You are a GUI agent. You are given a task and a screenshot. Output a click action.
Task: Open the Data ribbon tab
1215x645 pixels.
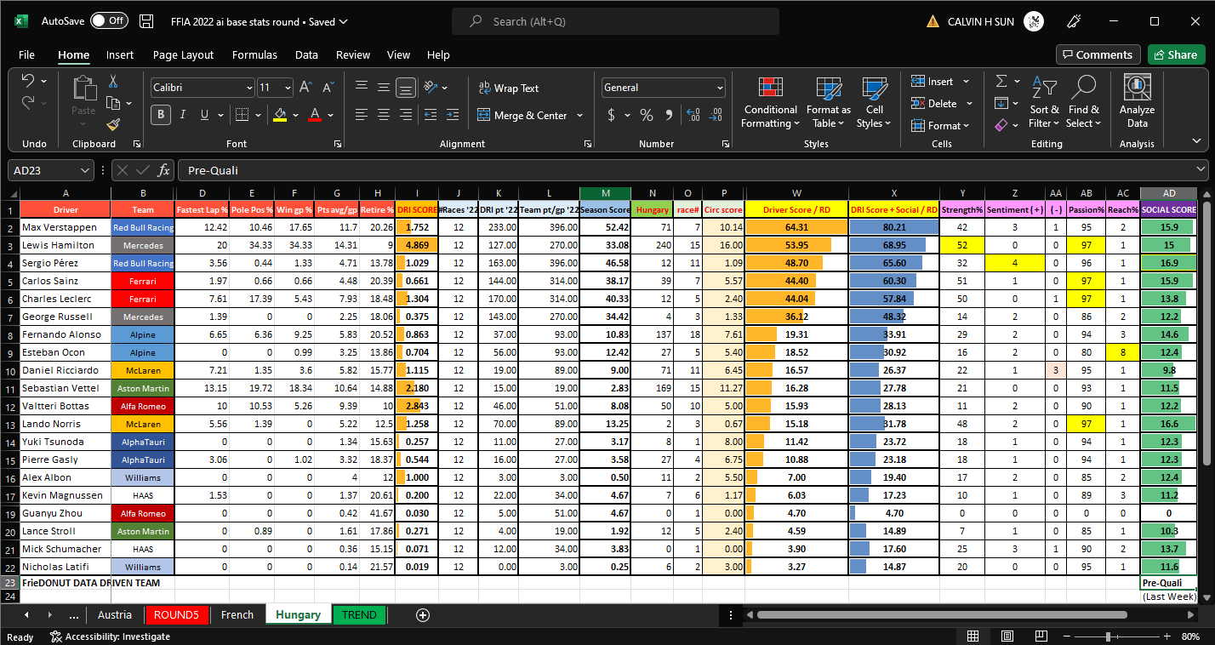click(306, 54)
